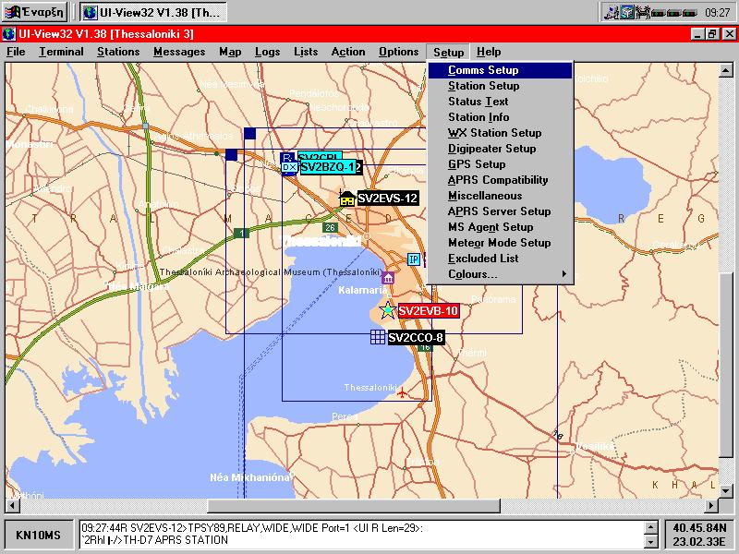Click the system tray clock 09:27
This screenshot has height=554, width=739.
(x=717, y=13)
